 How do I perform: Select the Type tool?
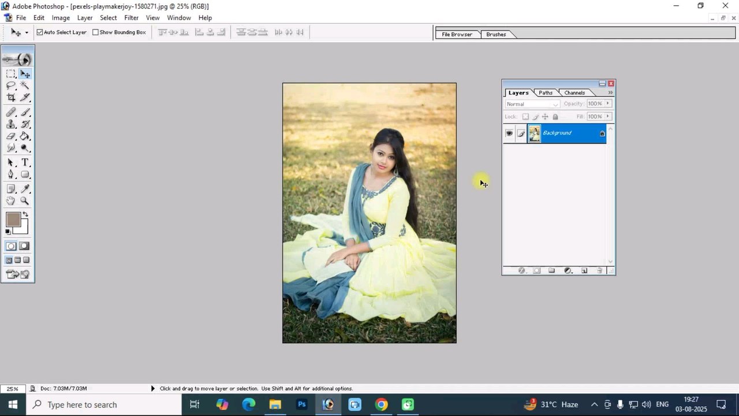pos(25,163)
